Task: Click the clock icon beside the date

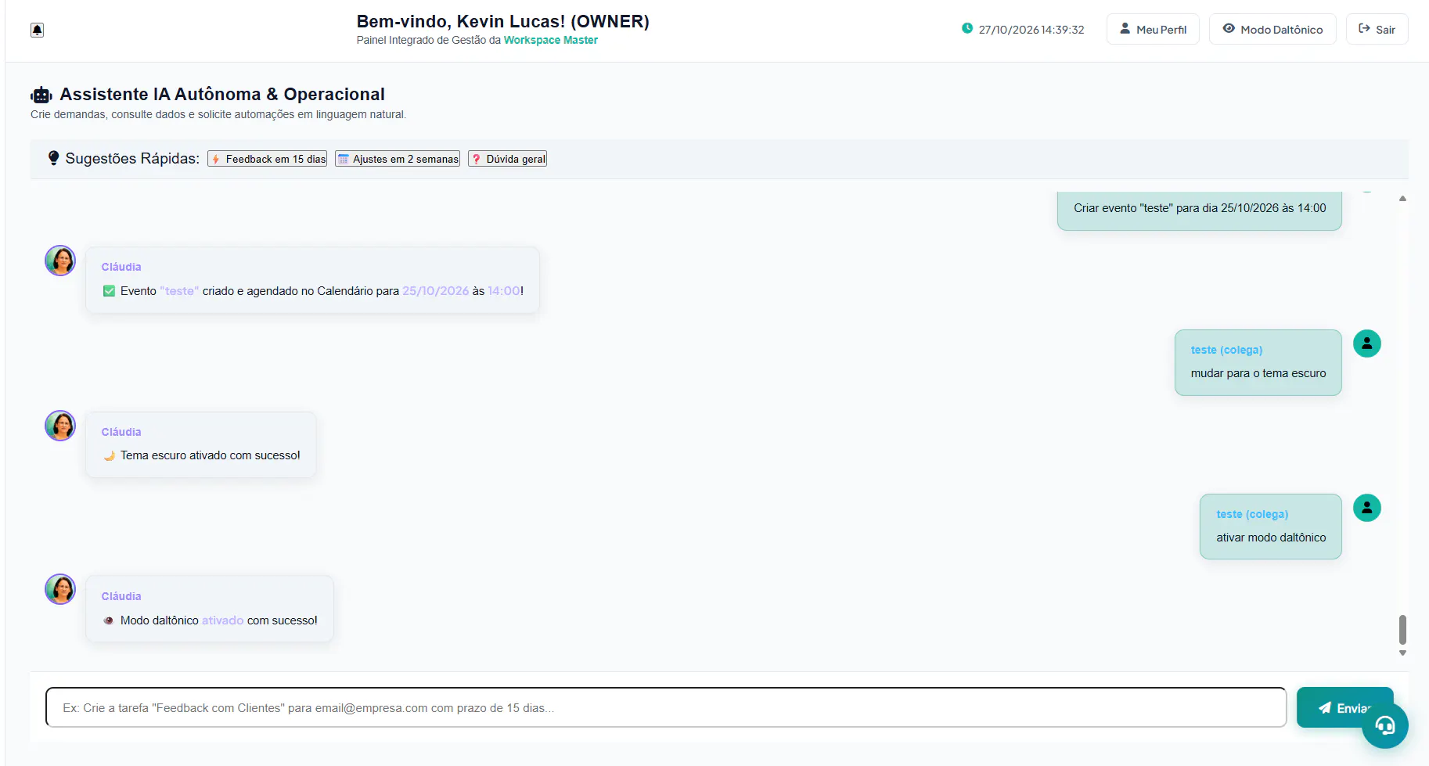Action: [967, 29]
